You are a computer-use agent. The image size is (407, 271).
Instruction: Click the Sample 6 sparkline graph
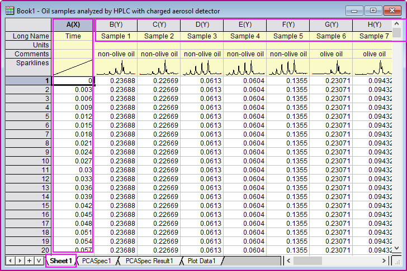point(331,67)
